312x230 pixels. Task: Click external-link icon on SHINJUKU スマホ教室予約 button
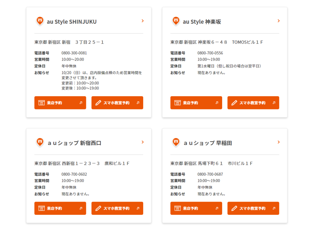[138, 103]
